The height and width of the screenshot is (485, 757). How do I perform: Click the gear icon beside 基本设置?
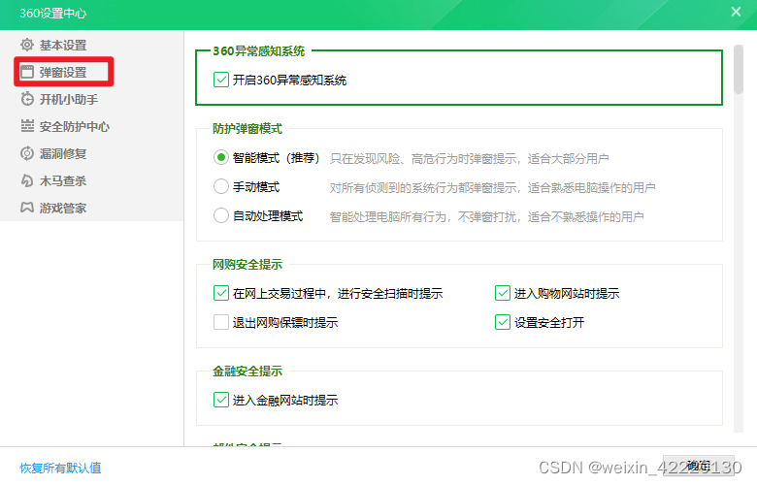click(27, 45)
